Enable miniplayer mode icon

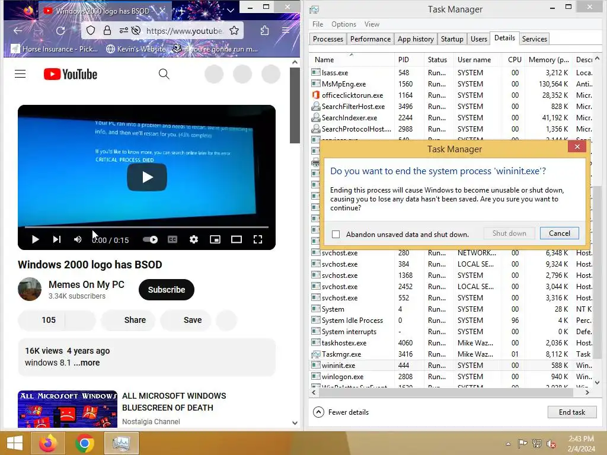[215, 239]
